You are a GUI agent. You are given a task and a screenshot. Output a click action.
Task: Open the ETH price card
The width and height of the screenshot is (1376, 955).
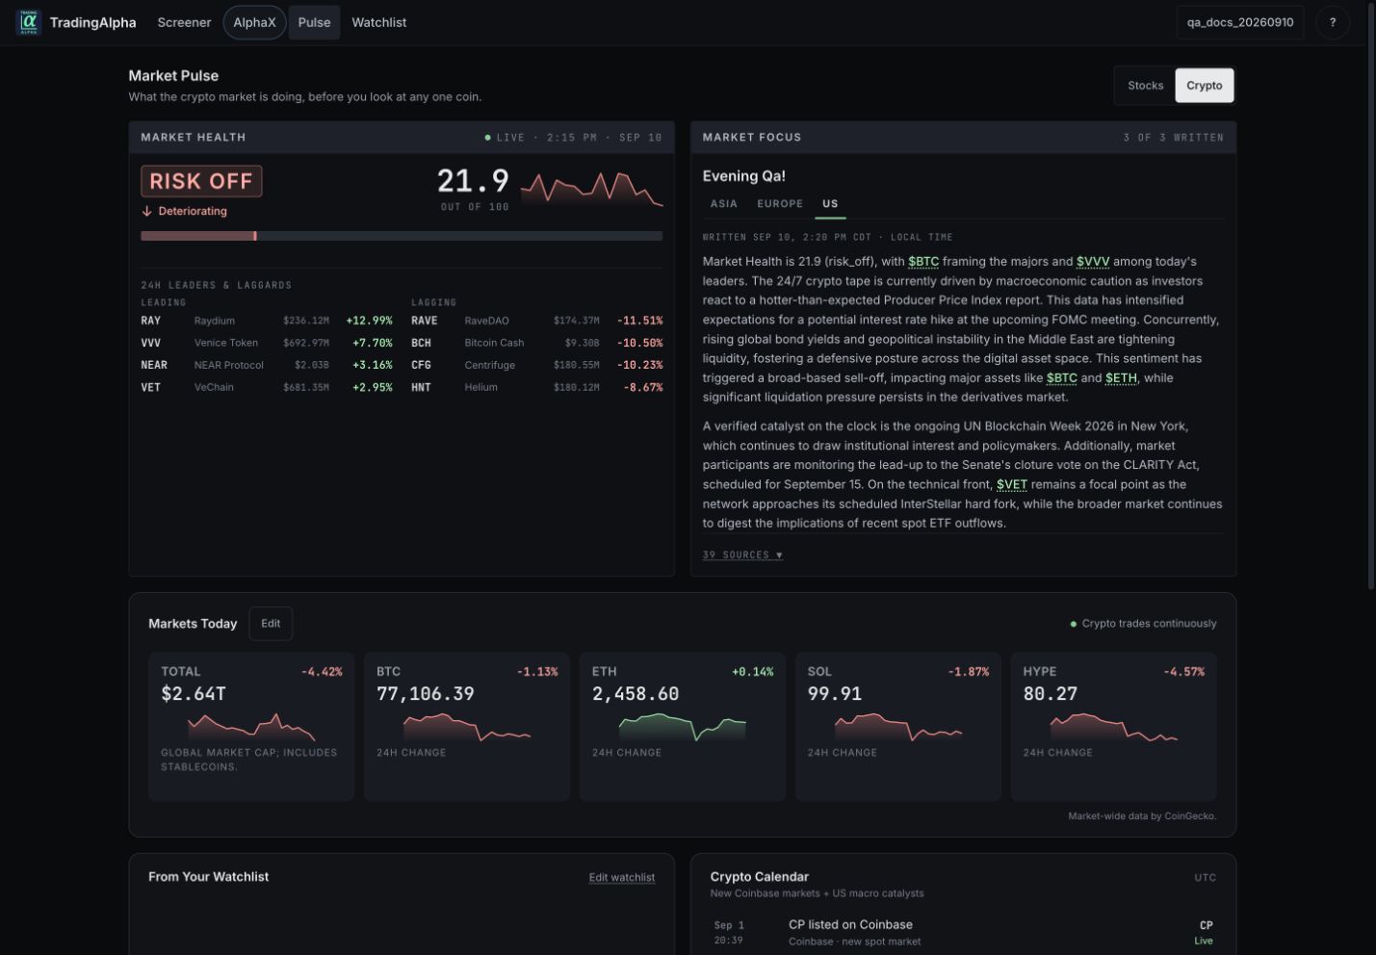683,727
